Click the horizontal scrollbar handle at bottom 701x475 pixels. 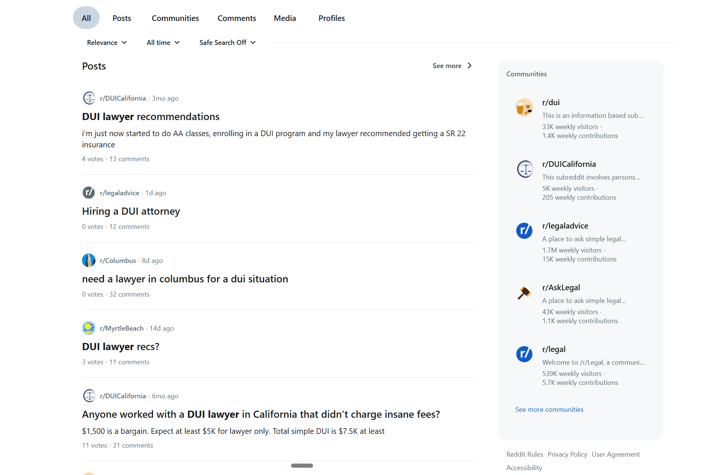pyautogui.click(x=302, y=466)
